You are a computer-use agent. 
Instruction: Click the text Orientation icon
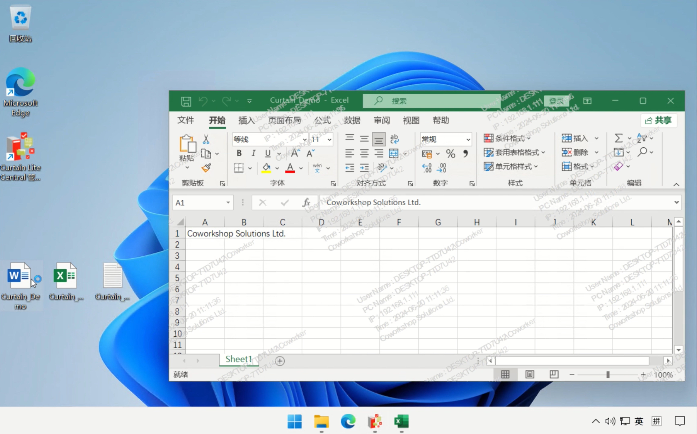point(382,168)
